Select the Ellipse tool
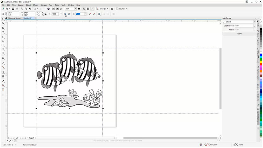The width and height of the screenshot is (263, 148). pos(3,49)
